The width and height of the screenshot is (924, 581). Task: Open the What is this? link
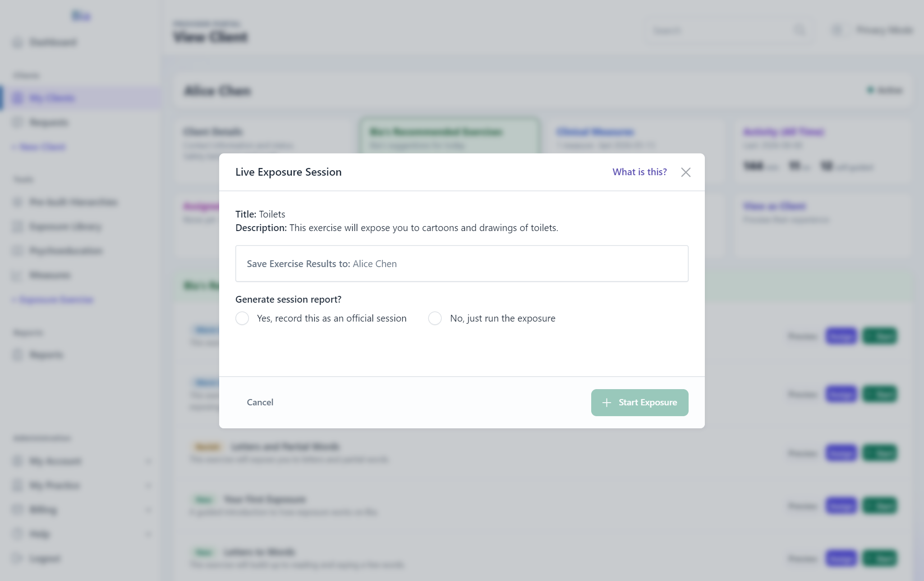[x=639, y=172]
